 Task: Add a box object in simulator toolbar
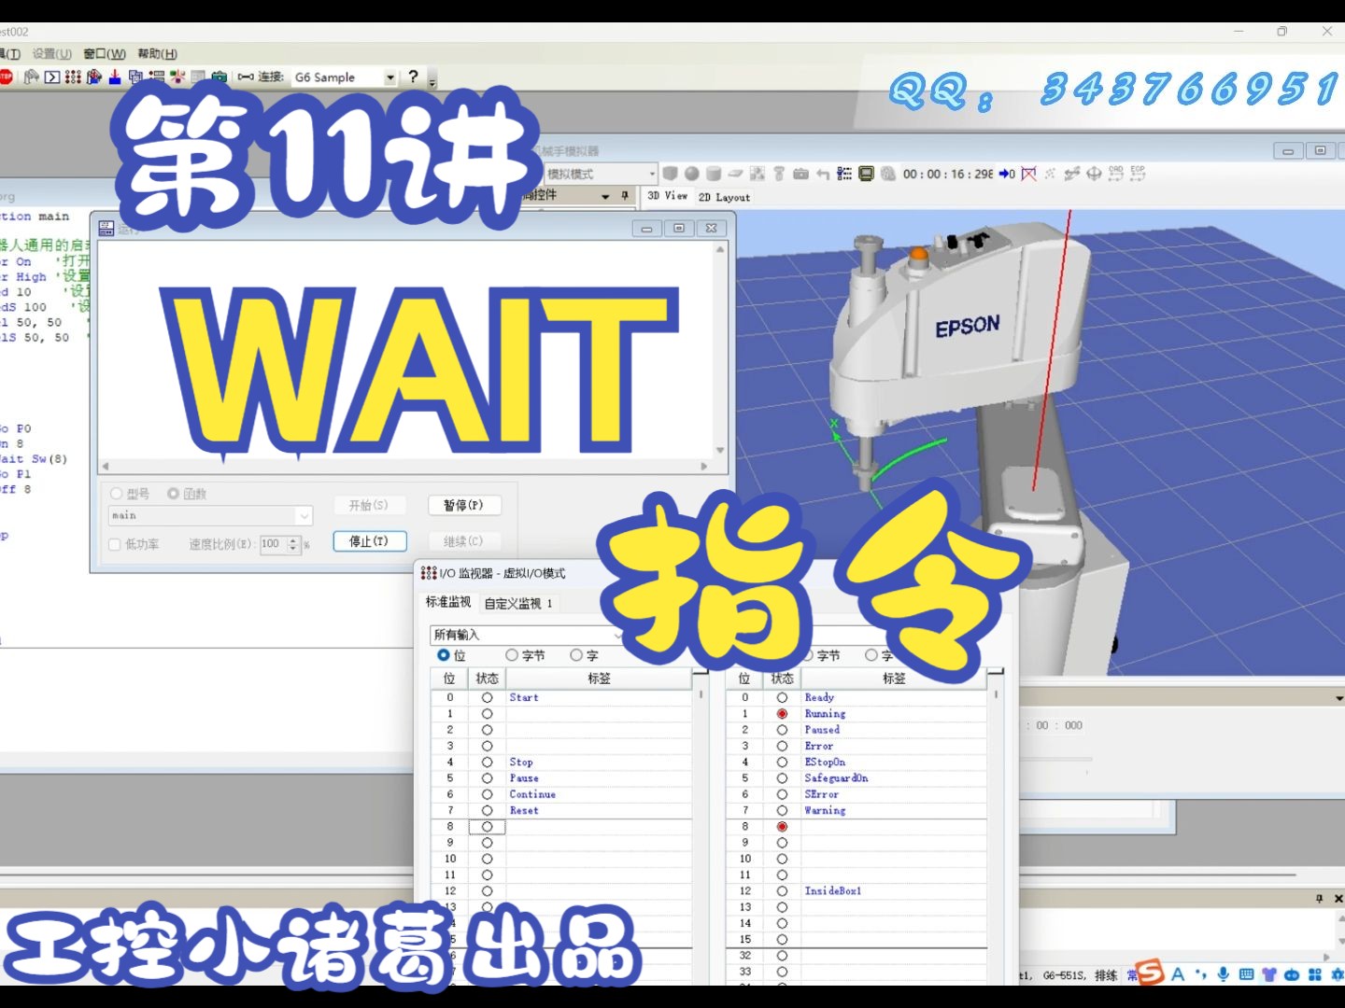[x=670, y=174]
